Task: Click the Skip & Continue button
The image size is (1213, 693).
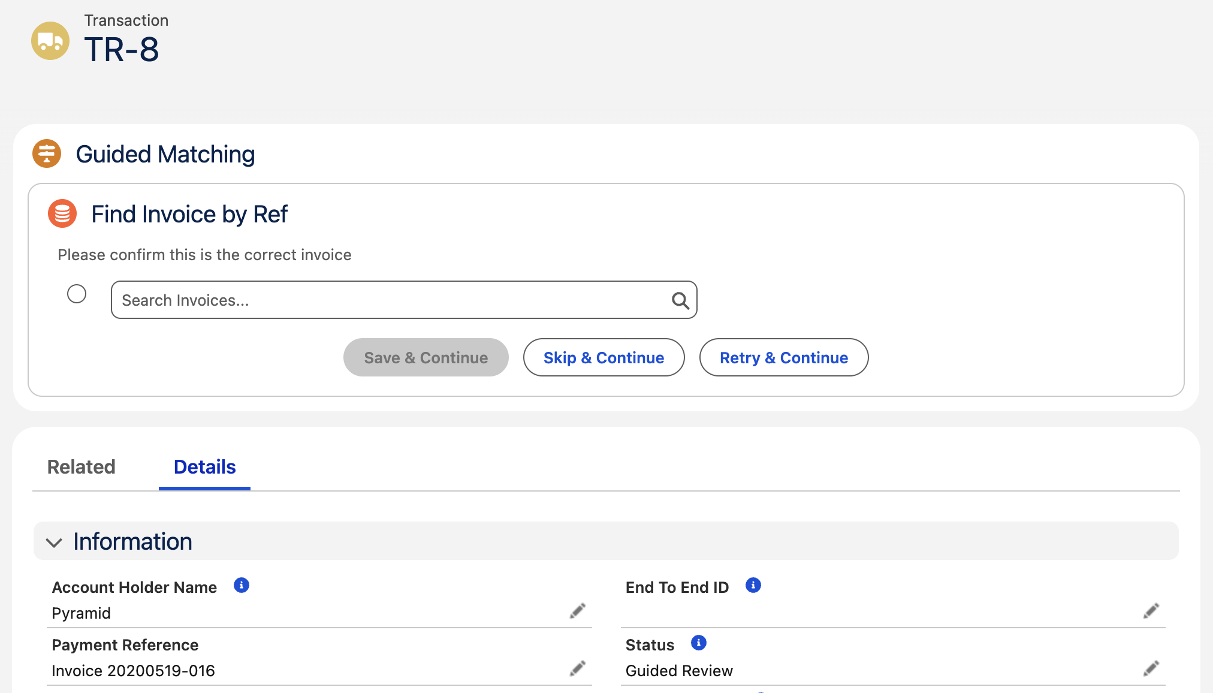Action: click(604, 357)
